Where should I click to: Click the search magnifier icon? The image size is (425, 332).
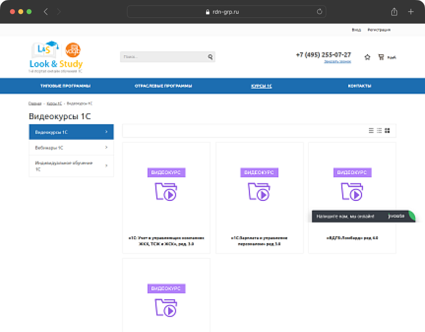coord(210,57)
